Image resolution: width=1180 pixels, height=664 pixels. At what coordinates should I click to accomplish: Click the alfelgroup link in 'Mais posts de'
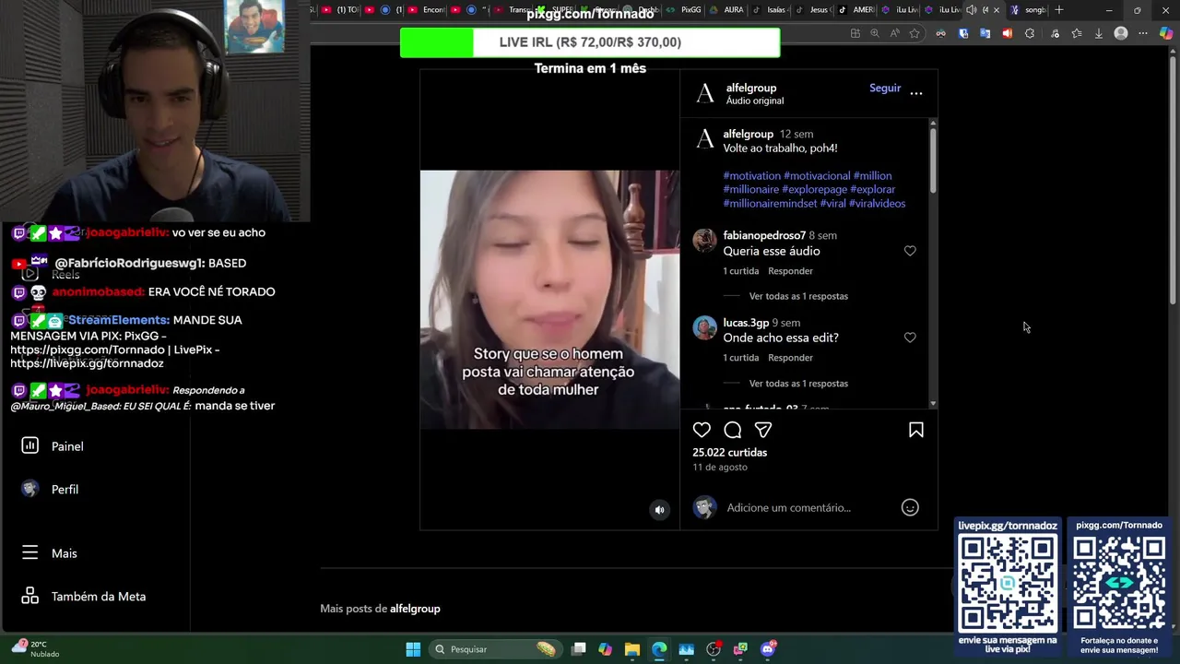(415, 609)
